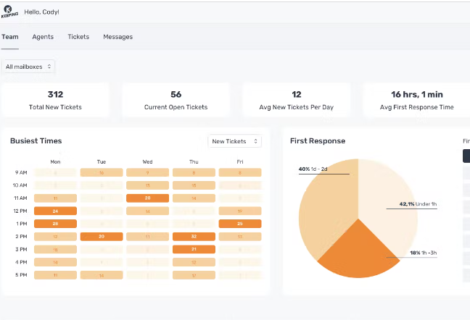Select the Monday 5 PM cell showing 11
470x320 pixels.
(55, 275)
